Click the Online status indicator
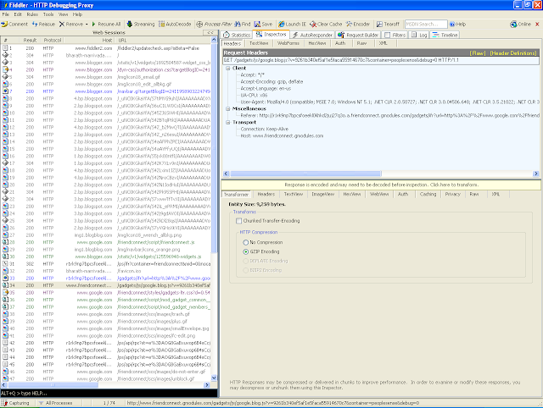 (520, 25)
